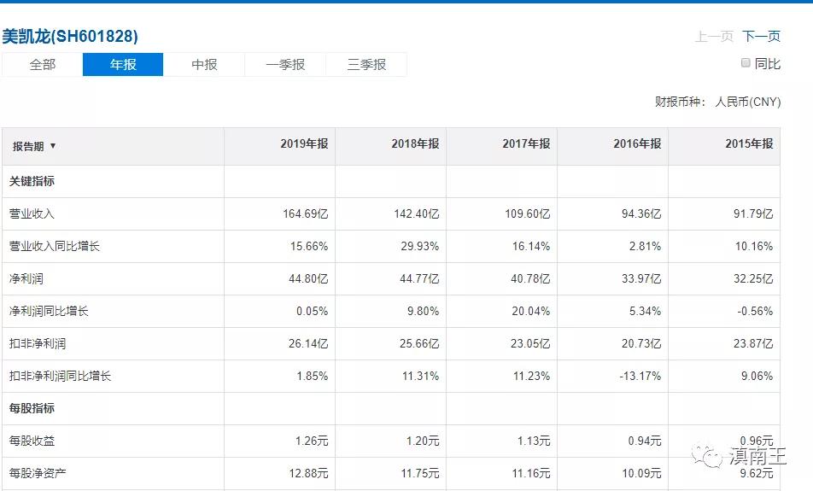Image resolution: width=813 pixels, height=491 pixels.
Task: Click the 23.05亿 value
Action: 530,343
